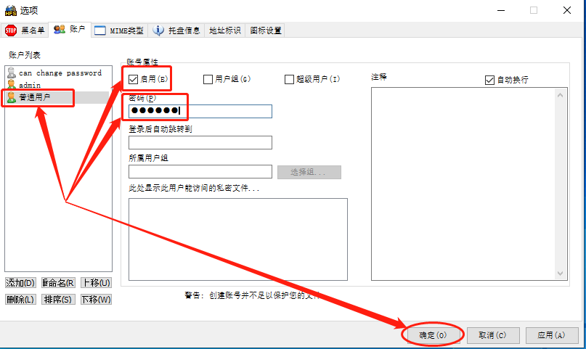
Task: Click the HFS app icon in title bar
Action: [x=10, y=10]
